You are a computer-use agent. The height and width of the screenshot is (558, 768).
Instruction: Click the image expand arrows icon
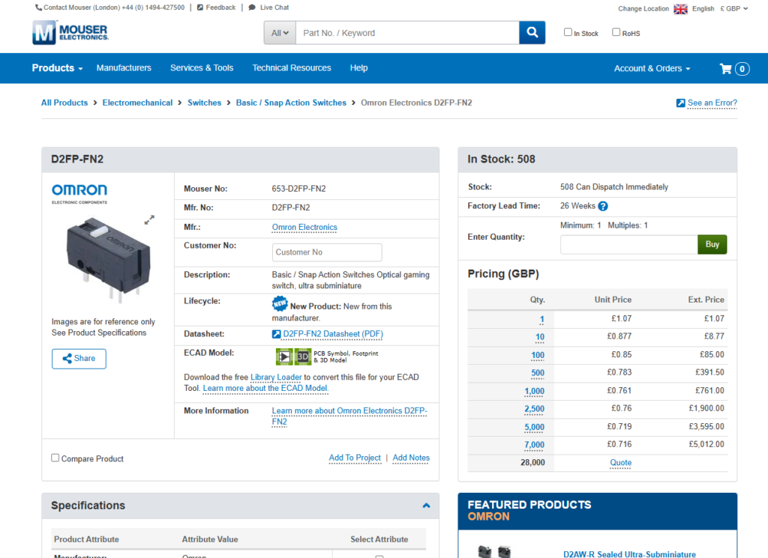149,219
